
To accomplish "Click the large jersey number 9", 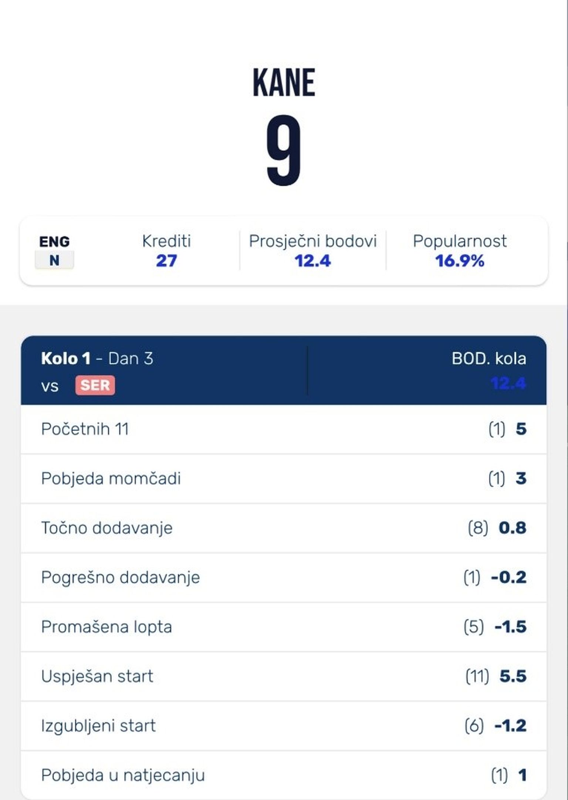I will point(284,151).
